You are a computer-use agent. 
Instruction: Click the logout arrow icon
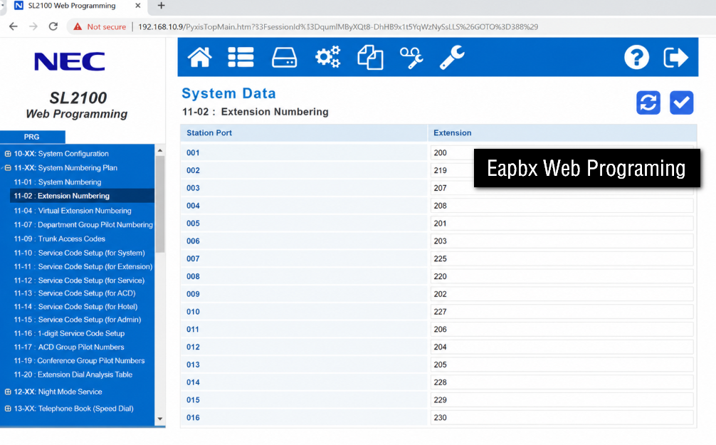click(675, 58)
